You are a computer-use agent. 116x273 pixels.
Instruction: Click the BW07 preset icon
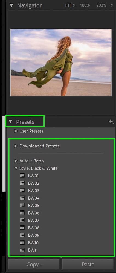click(x=22, y=220)
